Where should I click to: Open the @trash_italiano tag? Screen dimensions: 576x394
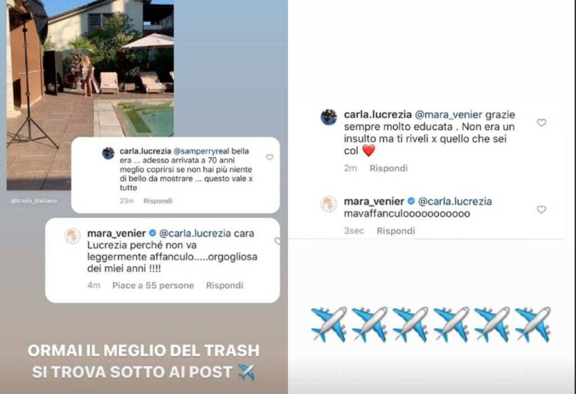(34, 201)
